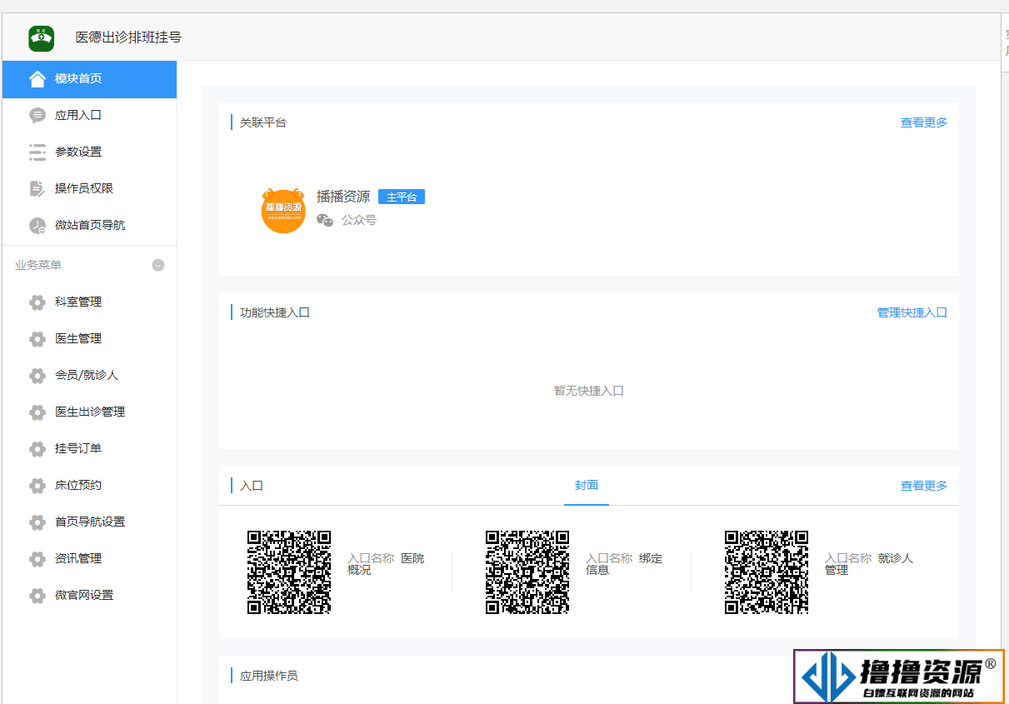Click the 暂无快捷入口 placeholder text
Viewport: 1009px width, 704px height.
[x=589, y=391]
